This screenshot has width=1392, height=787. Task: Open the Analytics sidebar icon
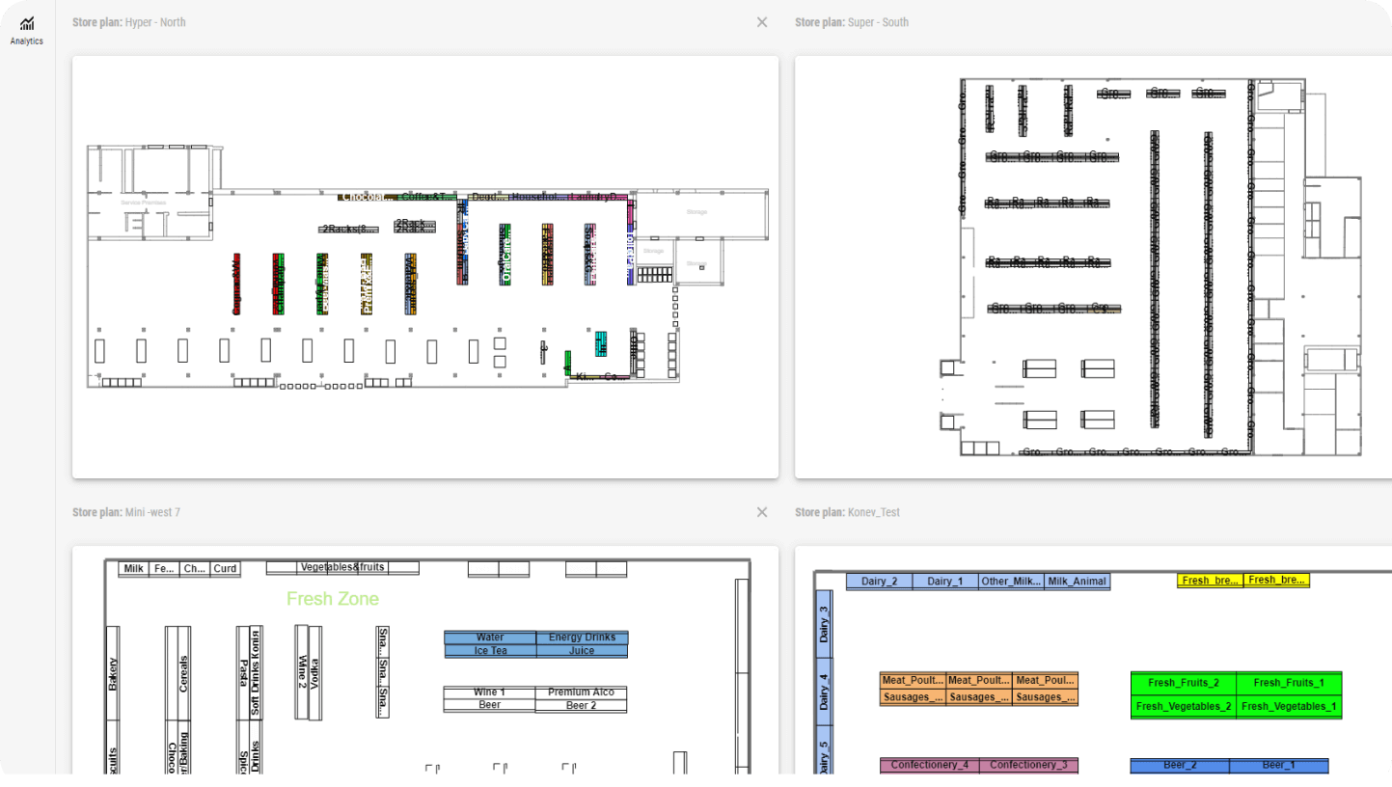[x=26, y=30]
